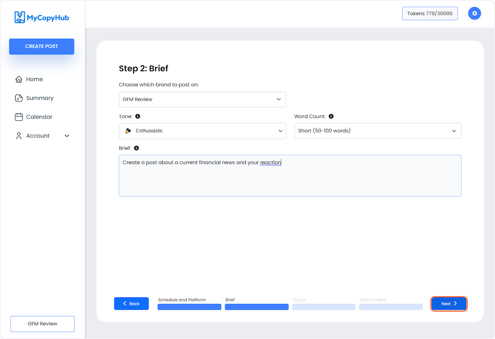Click the info icon next to Brief
Viewport: 495px width, 339px height.
[x=137, y=148]
